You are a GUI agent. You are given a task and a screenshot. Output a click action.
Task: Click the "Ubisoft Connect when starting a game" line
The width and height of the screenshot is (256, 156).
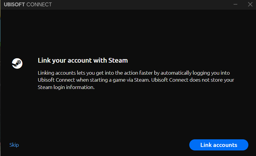click(82, 80)
